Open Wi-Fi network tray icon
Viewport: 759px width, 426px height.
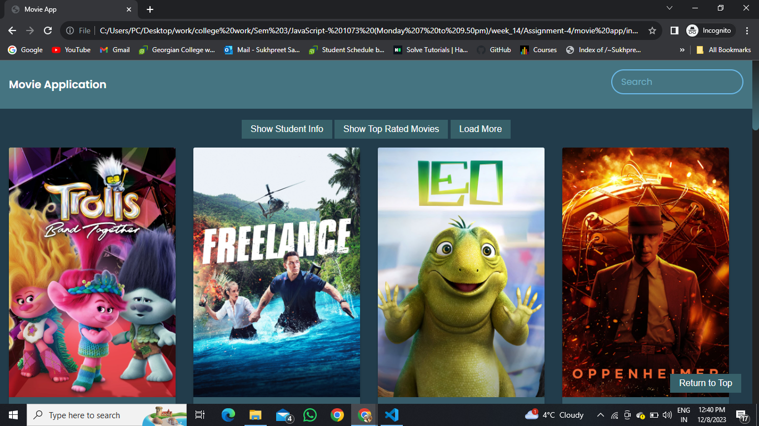click(x=615, y=415)
